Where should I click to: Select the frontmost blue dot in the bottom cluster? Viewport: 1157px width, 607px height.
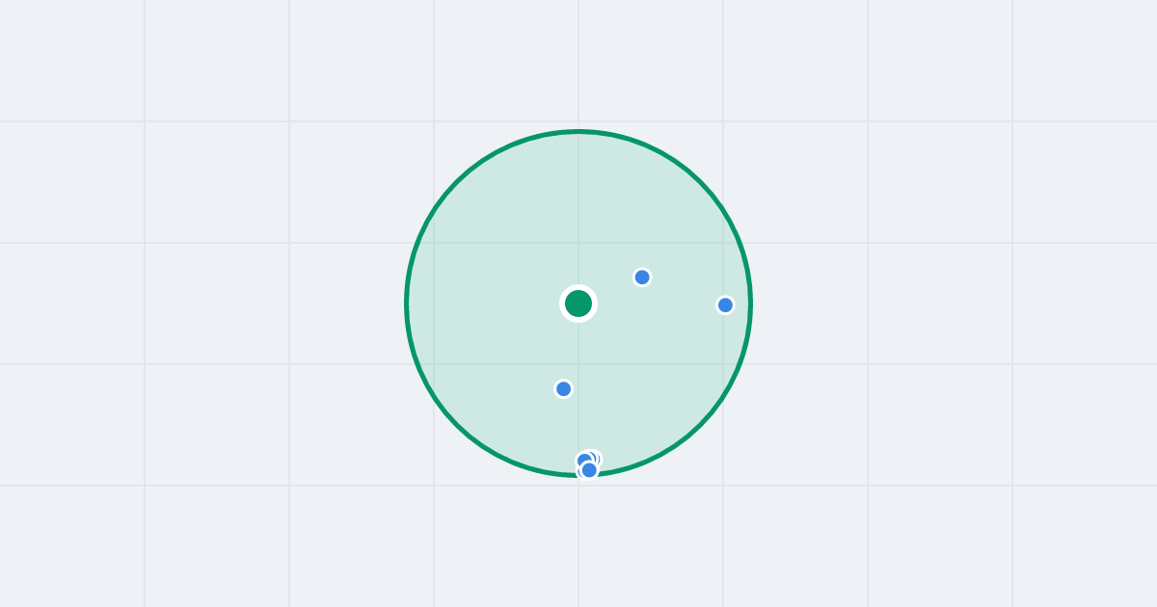tap(589, 470)
